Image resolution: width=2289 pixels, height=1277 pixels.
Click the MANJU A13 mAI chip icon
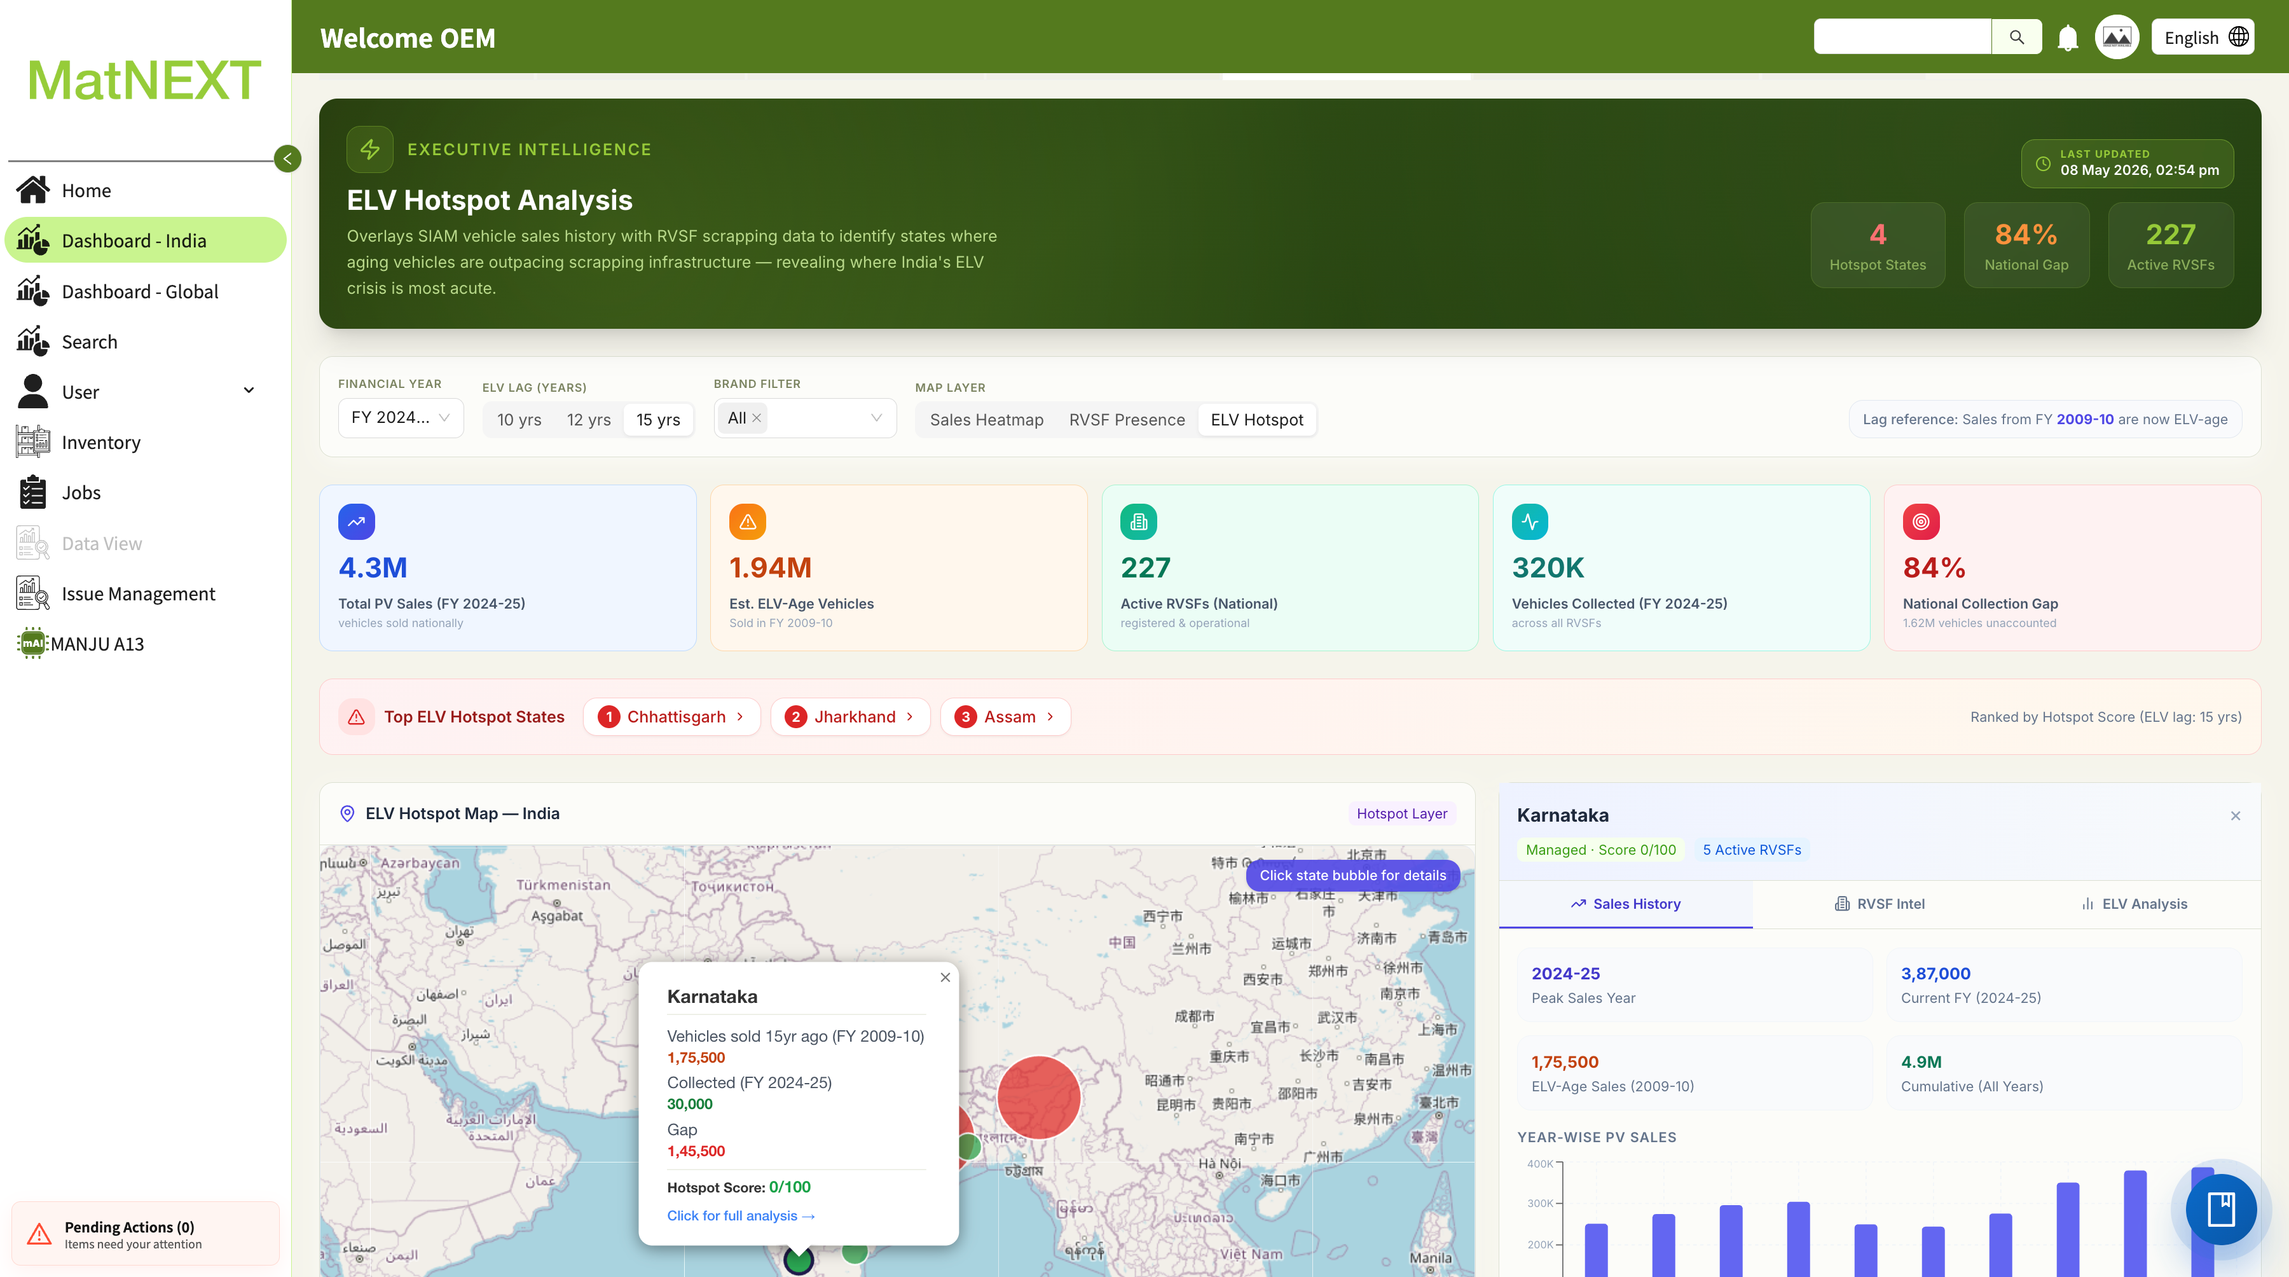coord(33,644)
